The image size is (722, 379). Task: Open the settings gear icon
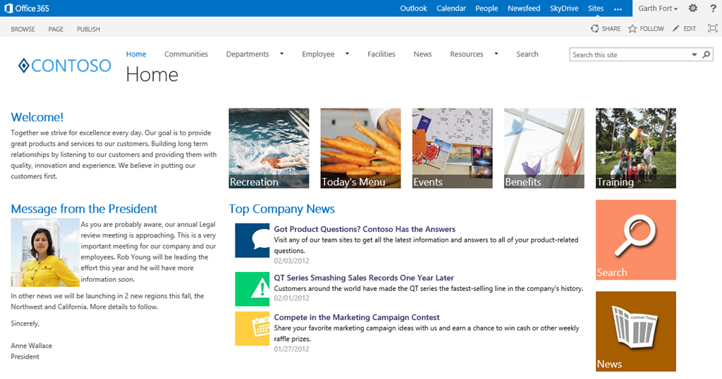[x=692, y=8]
